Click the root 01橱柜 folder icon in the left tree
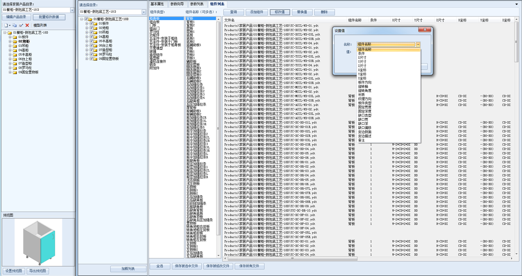Image resolution: width=522 pixels, height=276 pixels. point(10,33)
